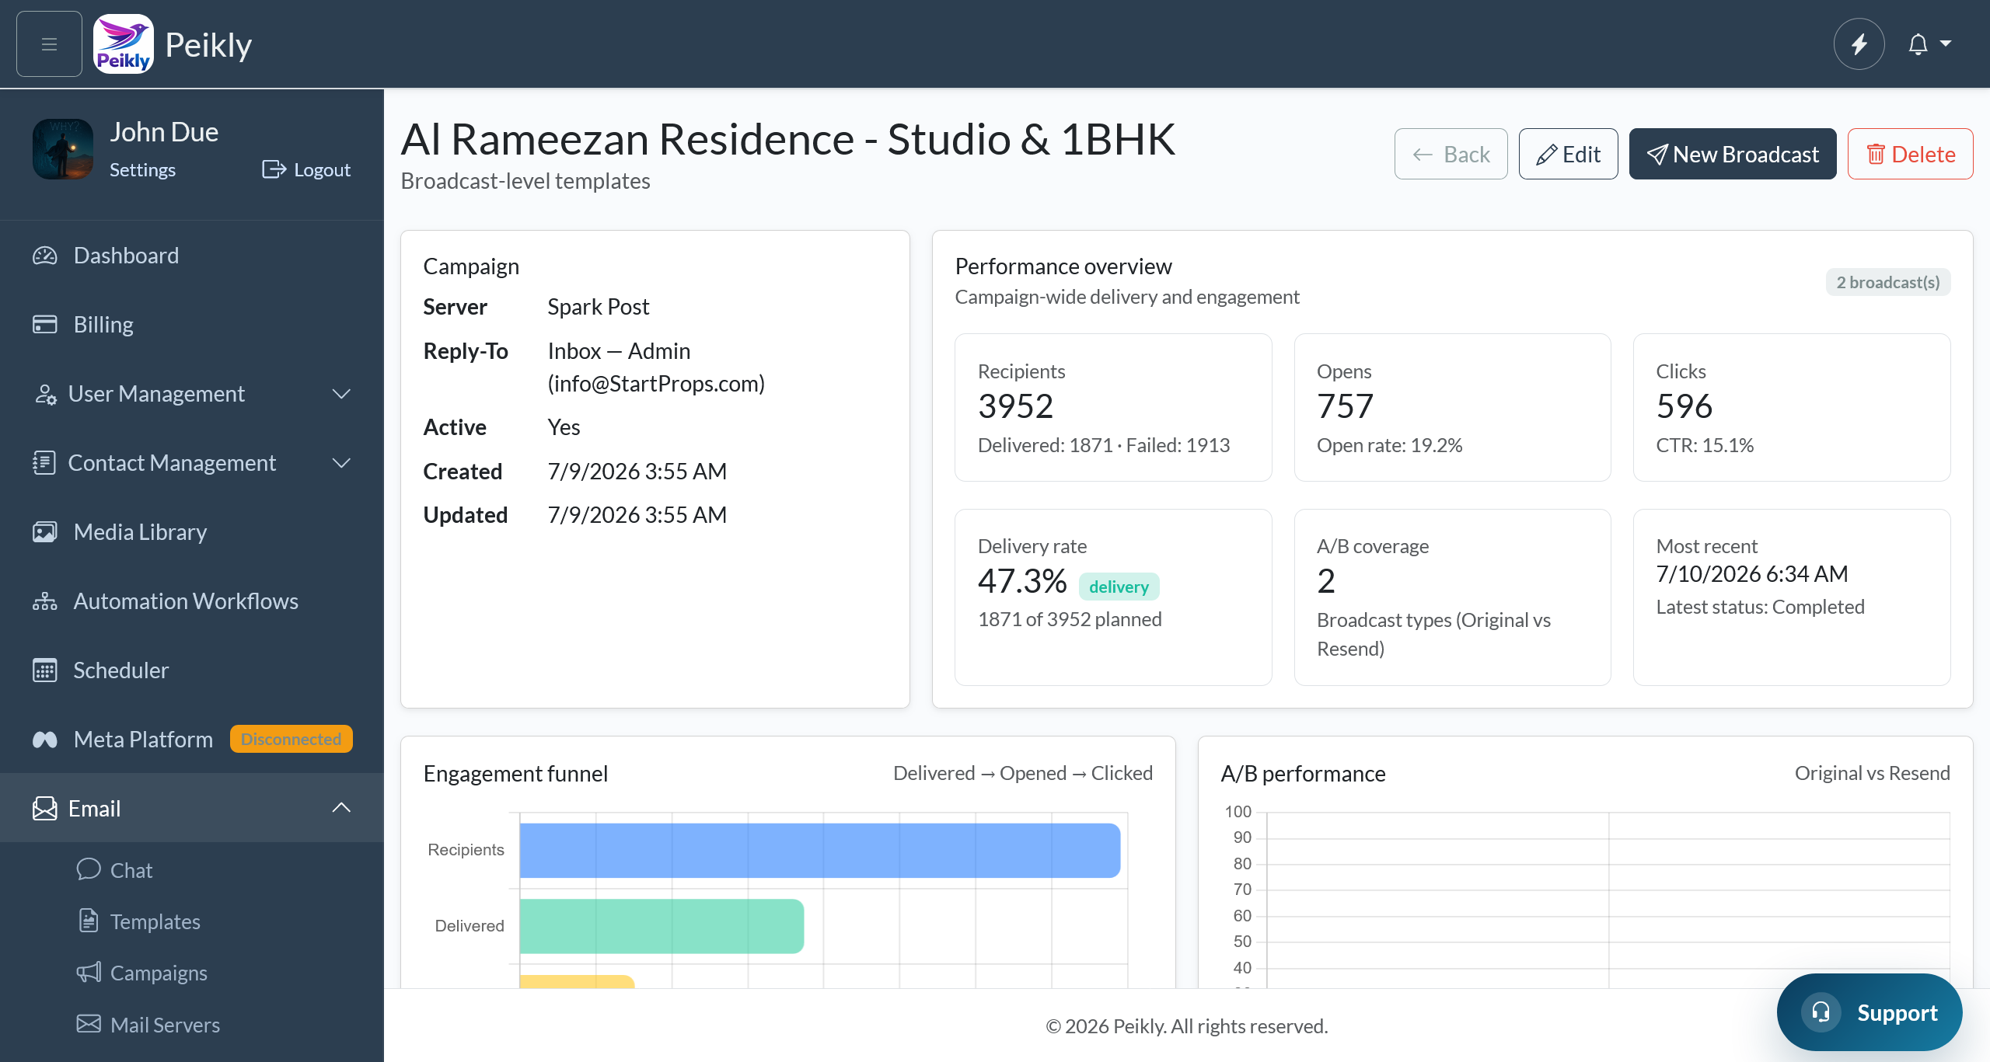The image size is (1990, 1062).
Task: Click the blue Recipients funnel bar
Action: point(820,850)
